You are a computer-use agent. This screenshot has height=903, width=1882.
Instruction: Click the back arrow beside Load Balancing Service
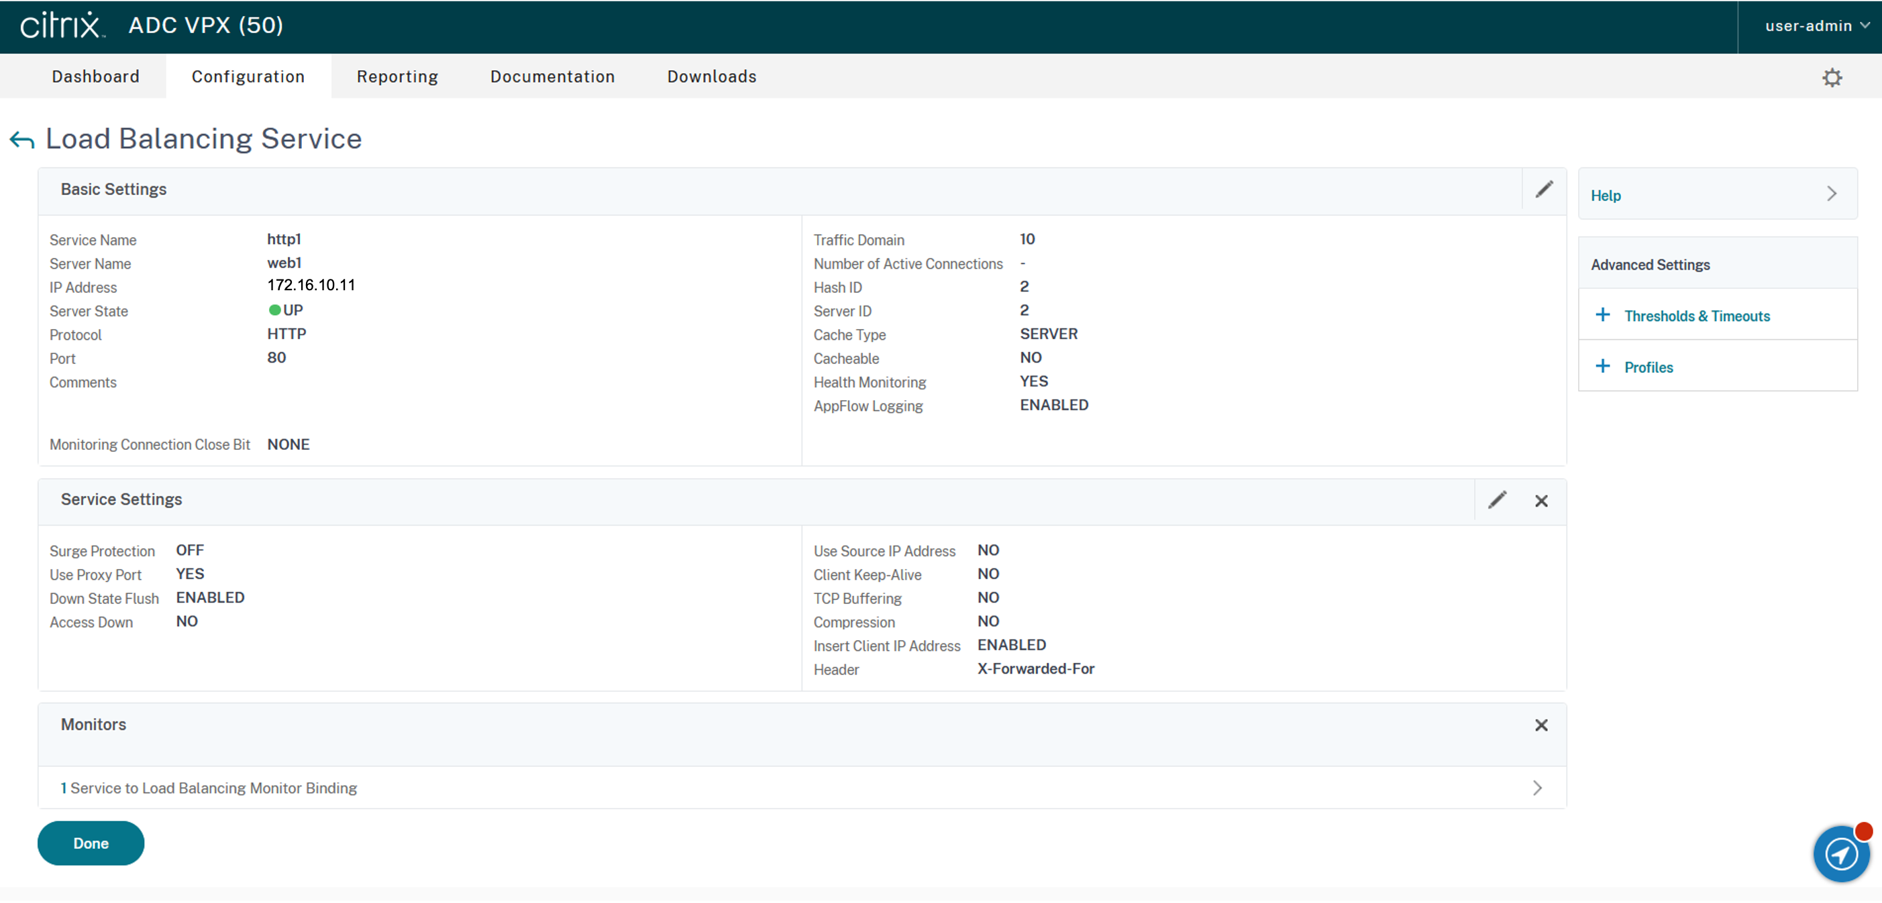coord(22,139)
